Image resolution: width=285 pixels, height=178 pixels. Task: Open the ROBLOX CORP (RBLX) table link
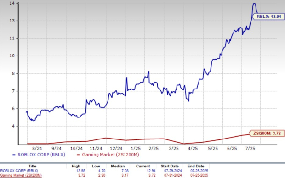click(19, 171)
